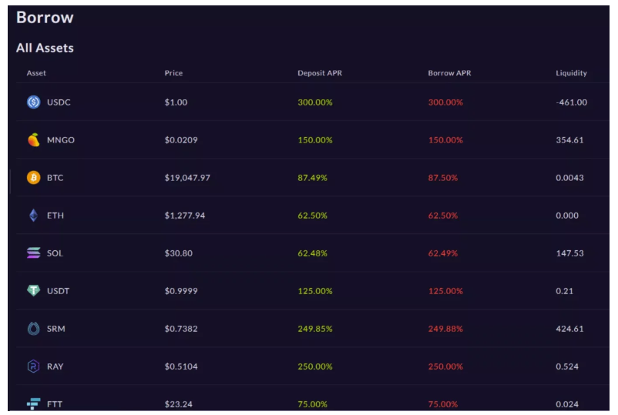
Task: Click the orange BTC bitcoin icon
Action: 33,178
